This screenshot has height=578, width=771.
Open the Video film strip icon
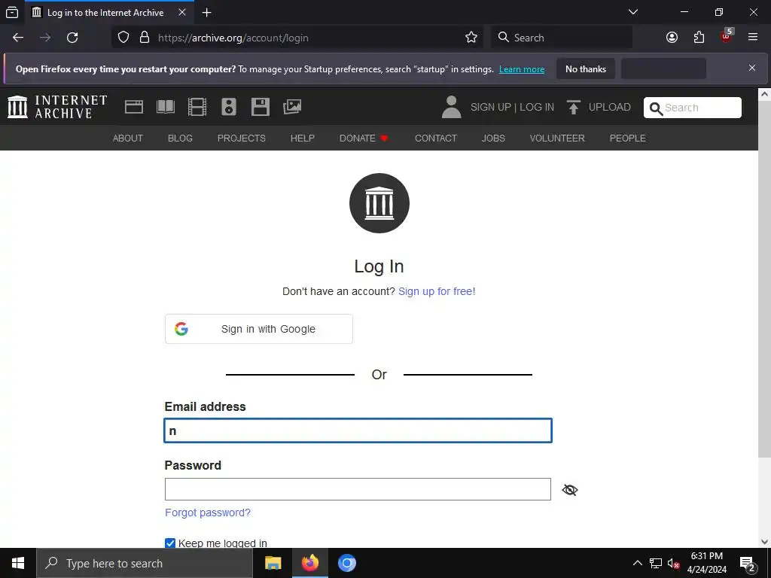197,107
